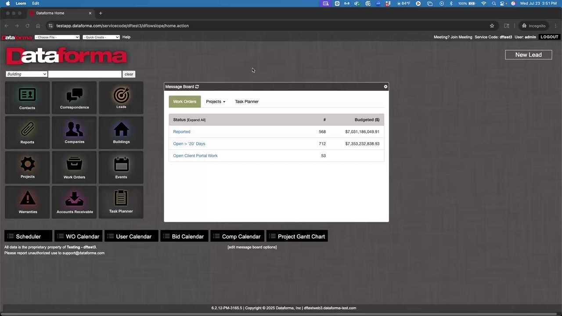This screenshot has height=316, width=562.
Task: Click the clear search button
Action: click(x=129, y=74)
